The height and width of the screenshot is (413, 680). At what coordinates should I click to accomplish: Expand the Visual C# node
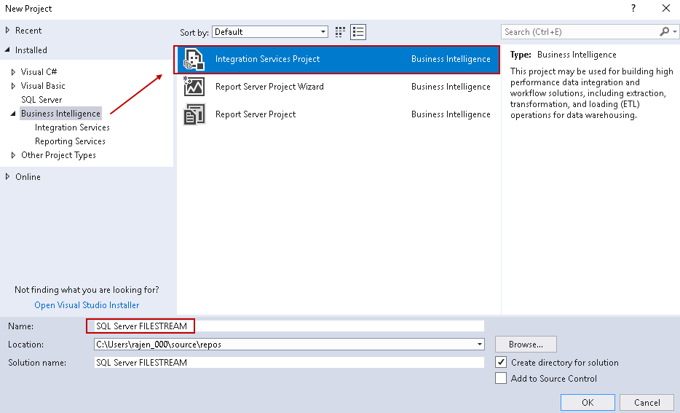coord(13,72)
